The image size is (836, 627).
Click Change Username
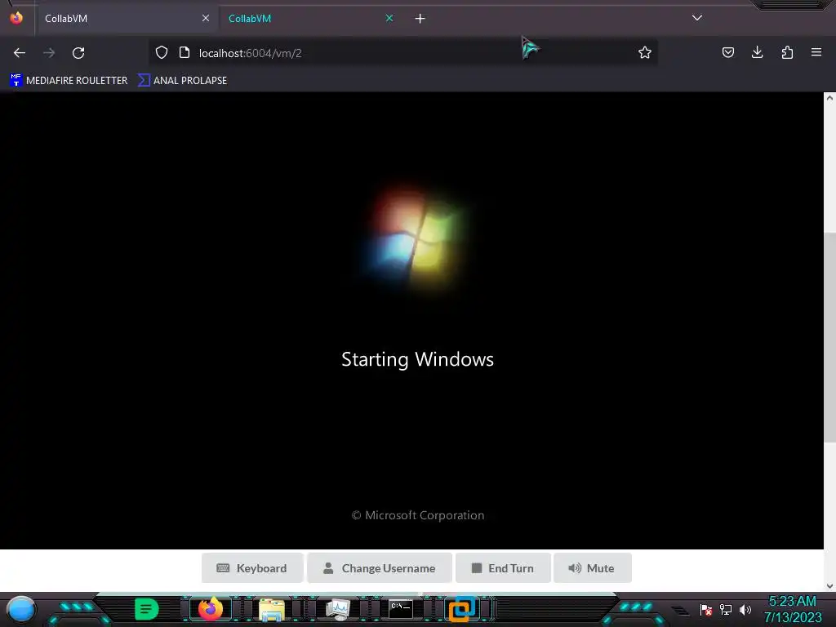[x=379, y=568]
